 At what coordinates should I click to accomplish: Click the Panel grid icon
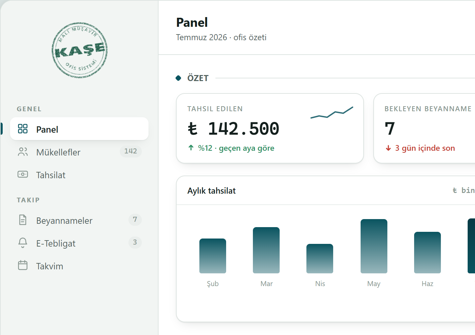coord(23,129)
